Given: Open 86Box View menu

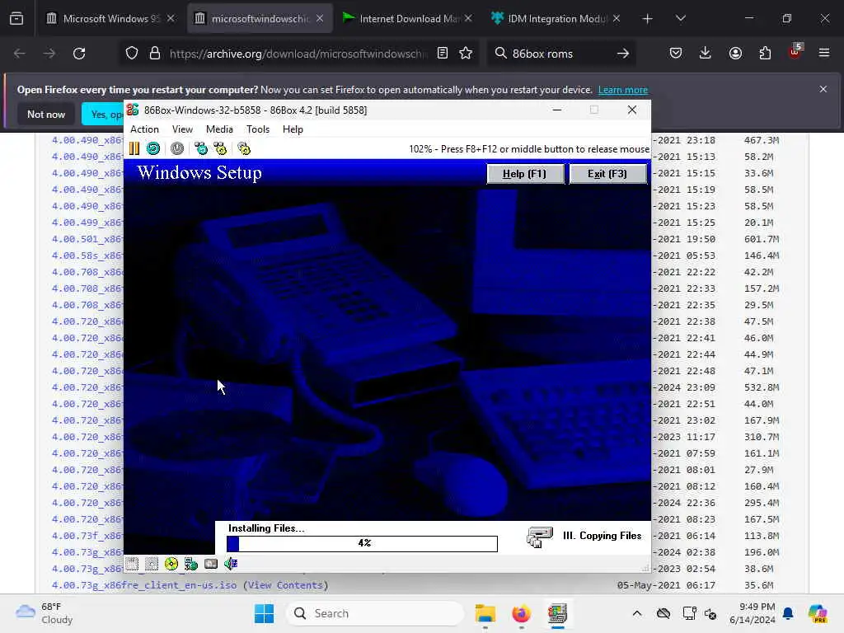Looking at the screenshot, I should (182, 129).
